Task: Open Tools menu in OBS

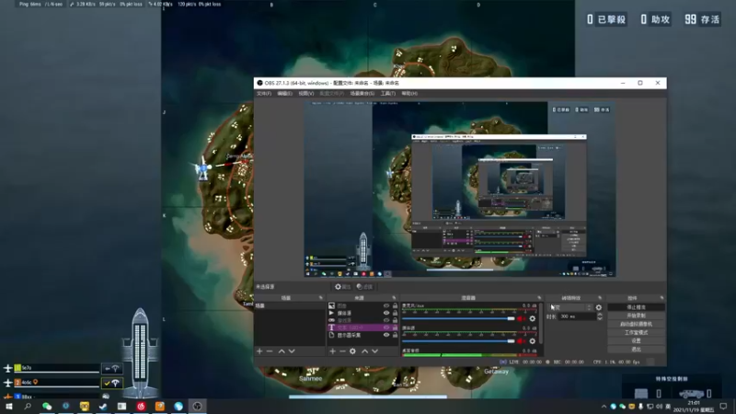Action: click(387, 94)
